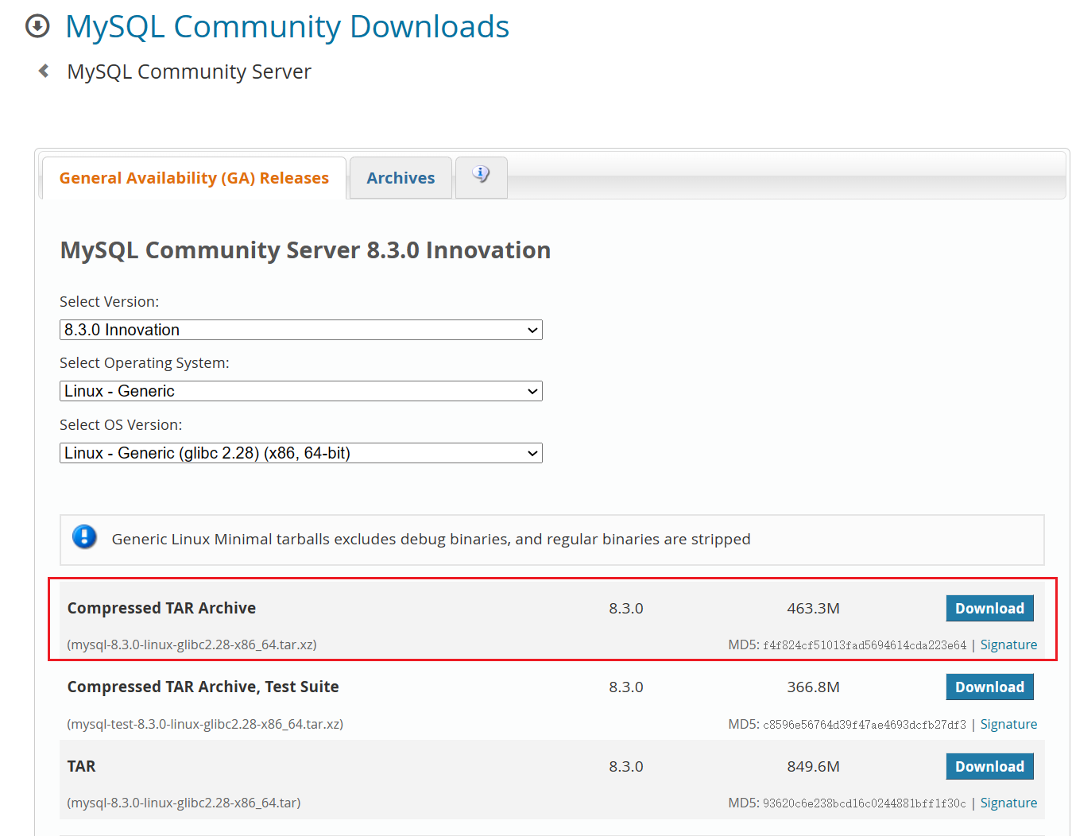Screen dimensions: 1072x836
Task: Click the TAR row title text
Action: point(81,766)
